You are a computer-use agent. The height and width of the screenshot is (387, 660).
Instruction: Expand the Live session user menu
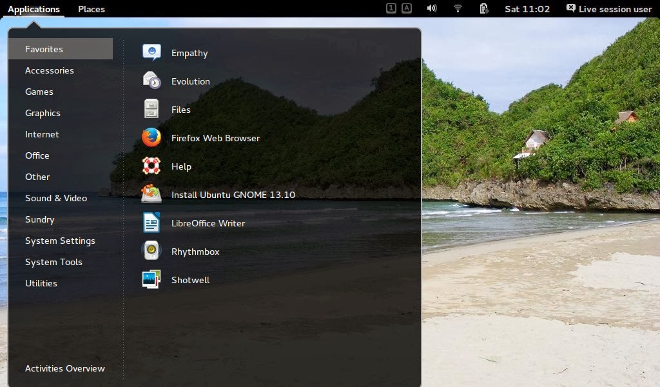(609, 9)
